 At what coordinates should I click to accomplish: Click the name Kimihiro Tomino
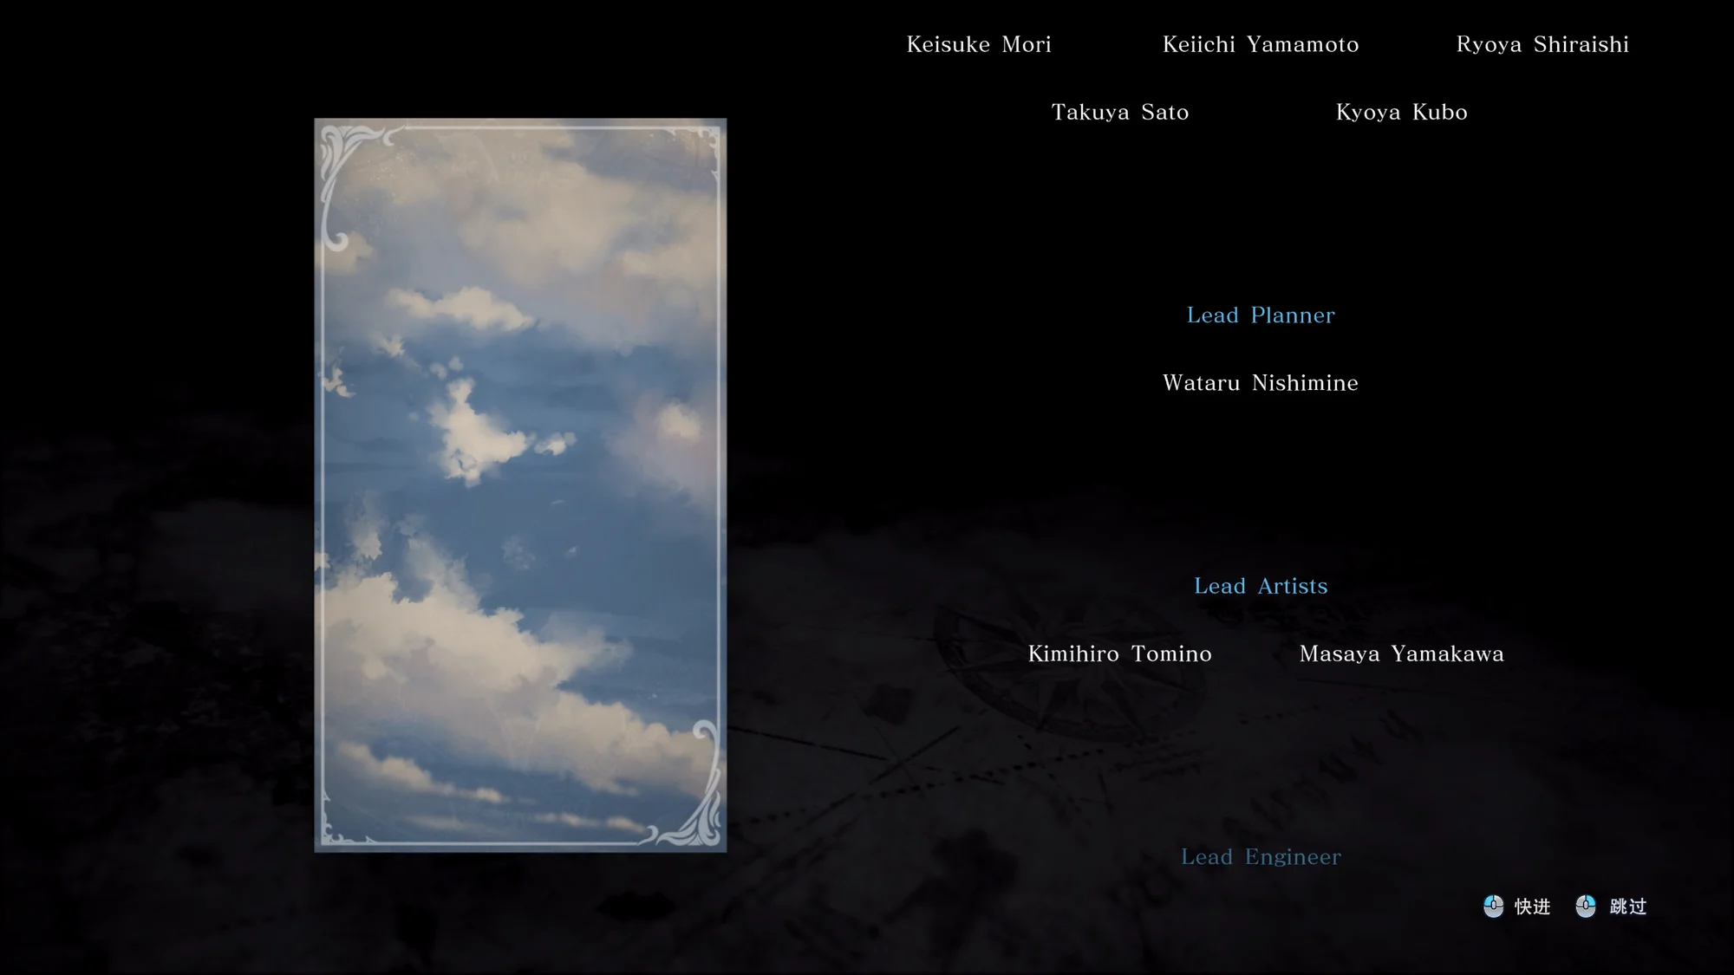click(x=1119, y=653)
